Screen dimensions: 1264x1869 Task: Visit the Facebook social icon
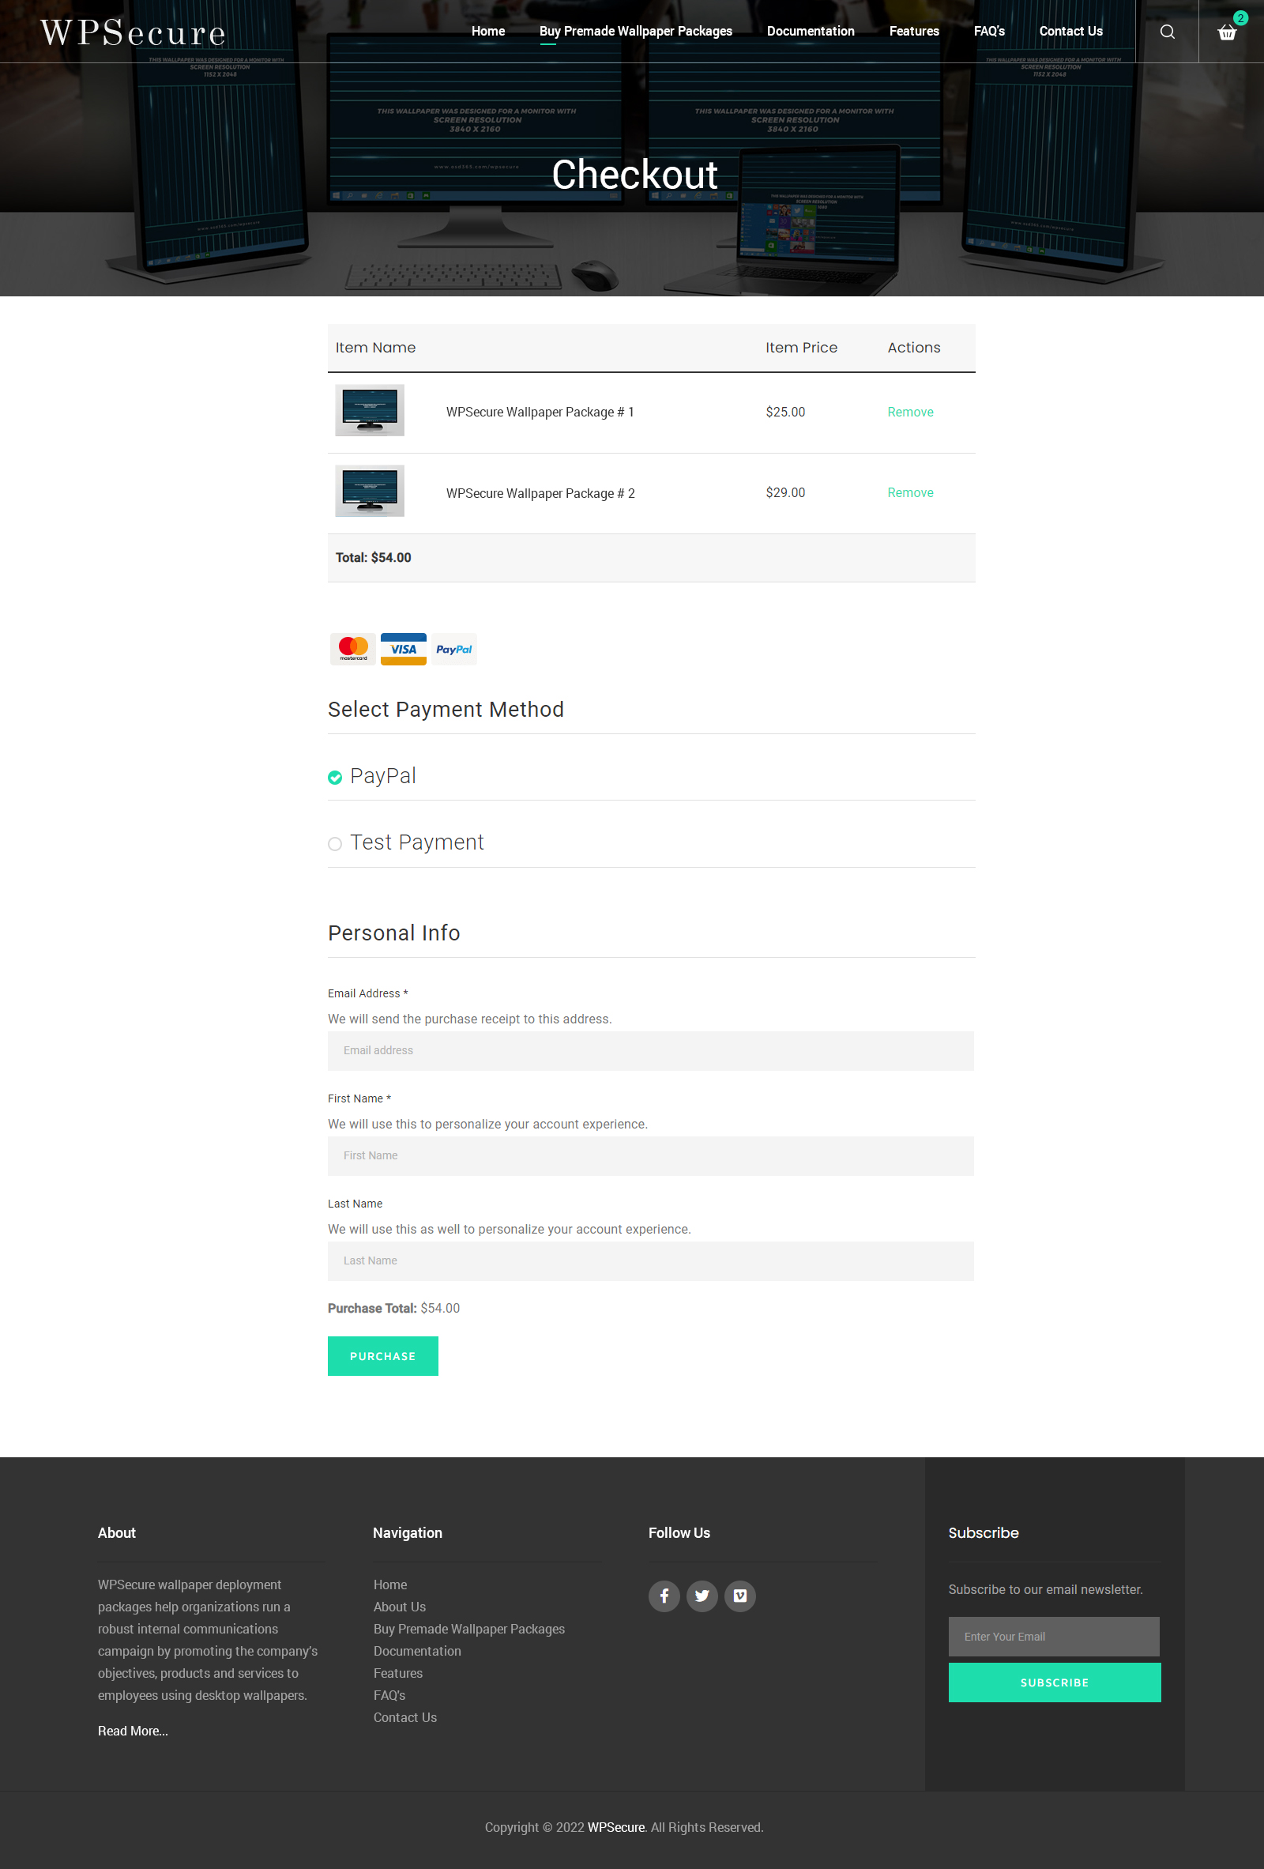[664, 1596]
